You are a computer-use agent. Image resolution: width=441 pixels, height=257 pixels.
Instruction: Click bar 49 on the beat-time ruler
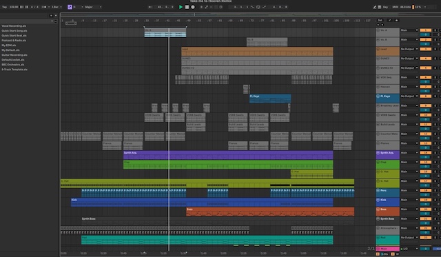point(188,21)
